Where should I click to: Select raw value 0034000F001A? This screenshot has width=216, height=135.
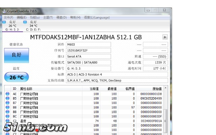151,121
